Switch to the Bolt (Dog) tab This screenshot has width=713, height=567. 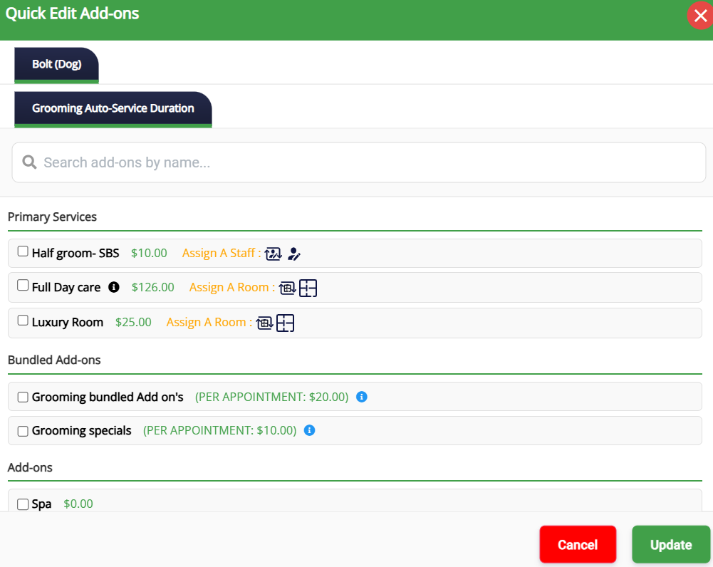coord(56,64)
